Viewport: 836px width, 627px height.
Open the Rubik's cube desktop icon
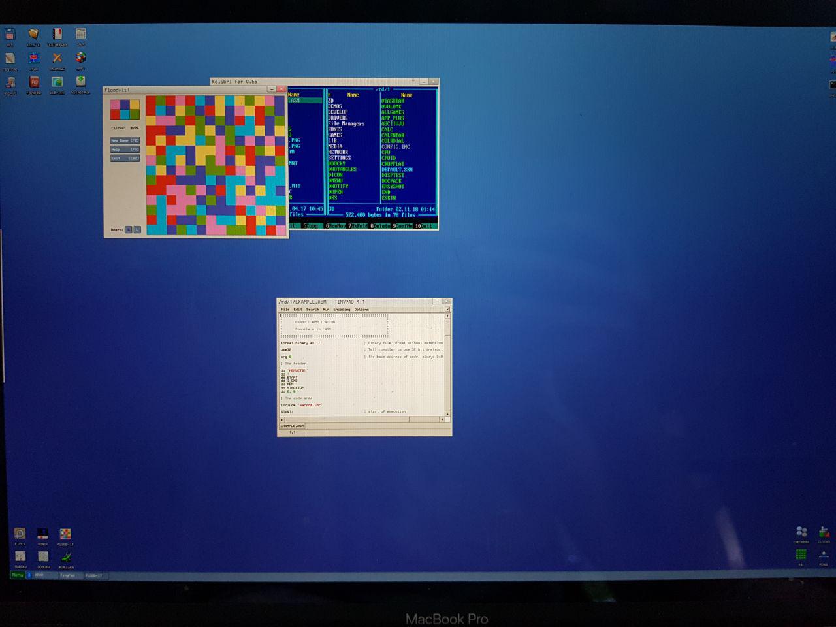(80, 58)
